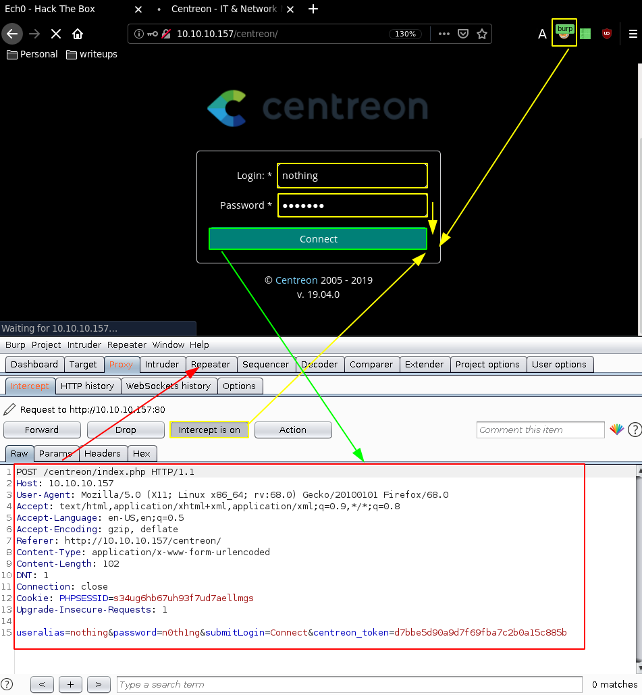This screenshot has height=695, width=642.
Task: Open the Sequencer tab
Action: coord(265,364)
